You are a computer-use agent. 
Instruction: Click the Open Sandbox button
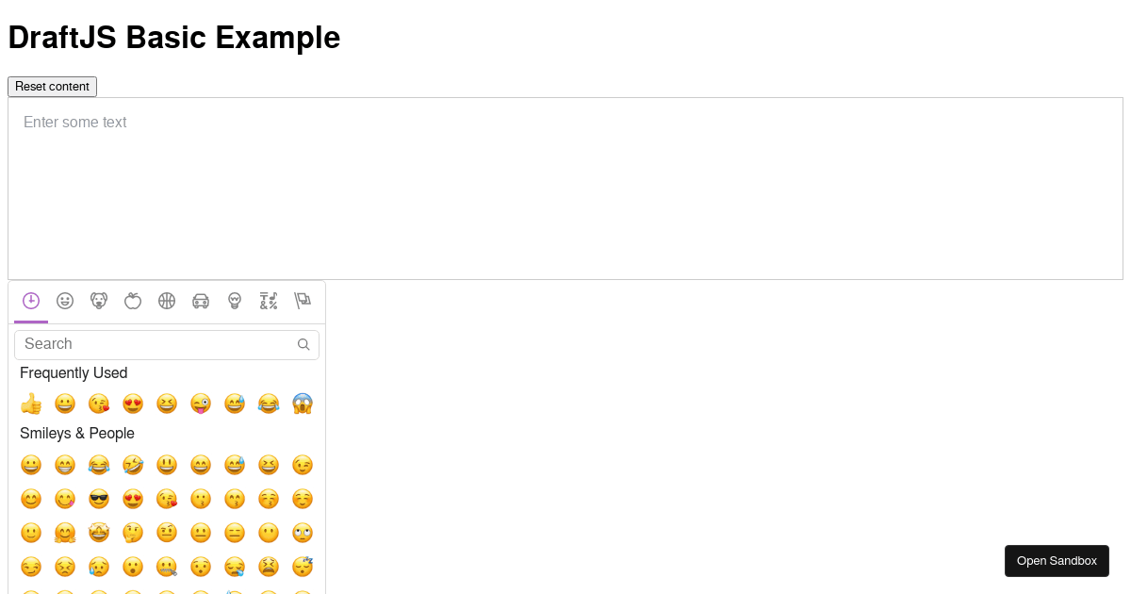[x=1057, y=561]
